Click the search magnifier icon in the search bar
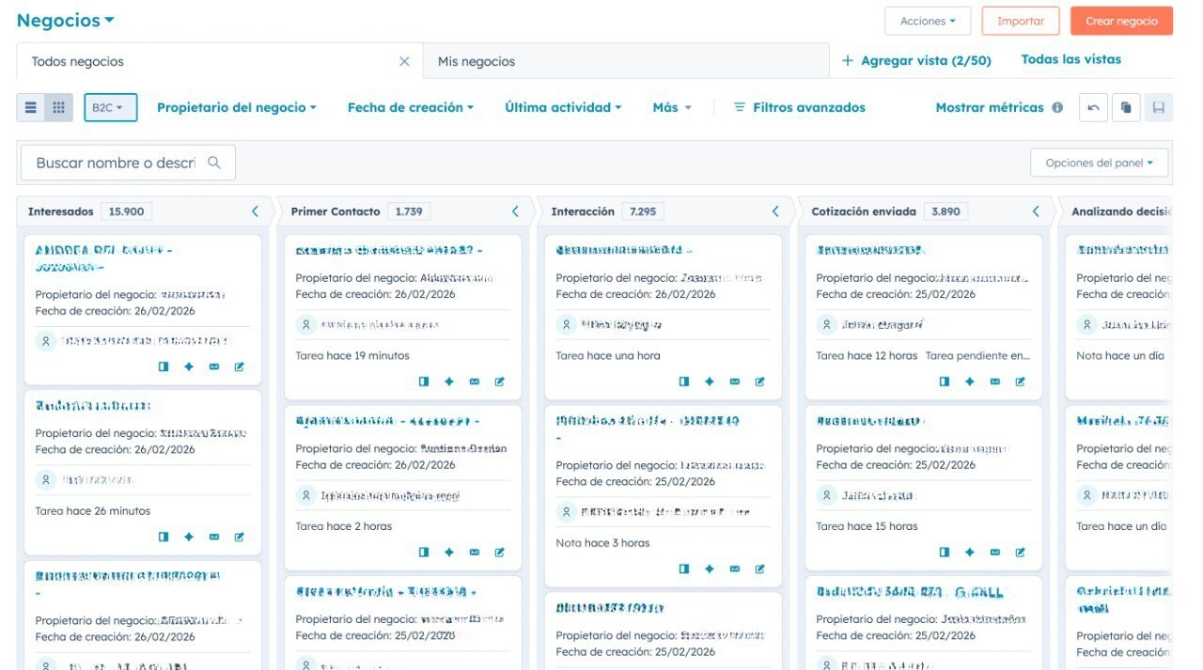The image size is (1203, 670). click(x=214, y=163)
